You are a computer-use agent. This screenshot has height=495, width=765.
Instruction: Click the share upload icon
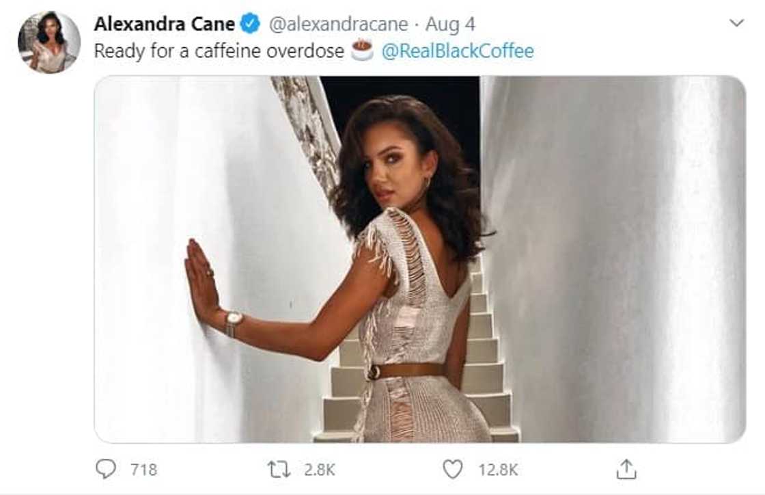[626, 469]
